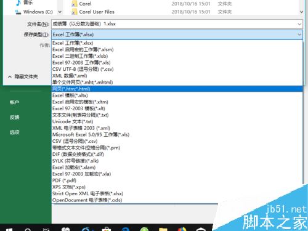
Task: Select Excel 模板(*.xltx) template type
Action: 177,95
